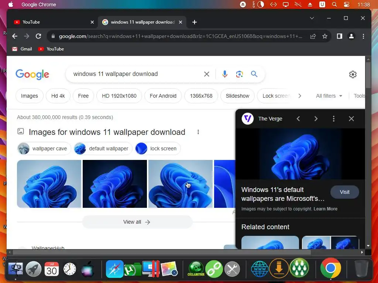Apply the 1366x768 filter chip
The height and width of the screenshot is (283, 378).
201,96
